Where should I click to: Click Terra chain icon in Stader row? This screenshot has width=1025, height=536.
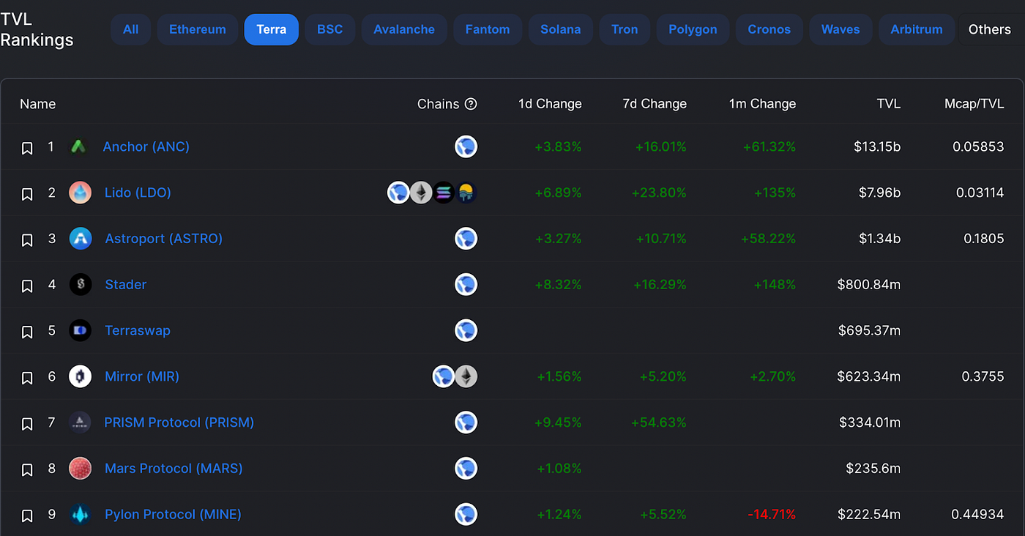click(466, 284)
